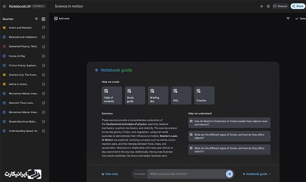Uncheck Understanding Speed source checkbox
This screenshot has height=182, width=306.
click(x=44, y=131)
